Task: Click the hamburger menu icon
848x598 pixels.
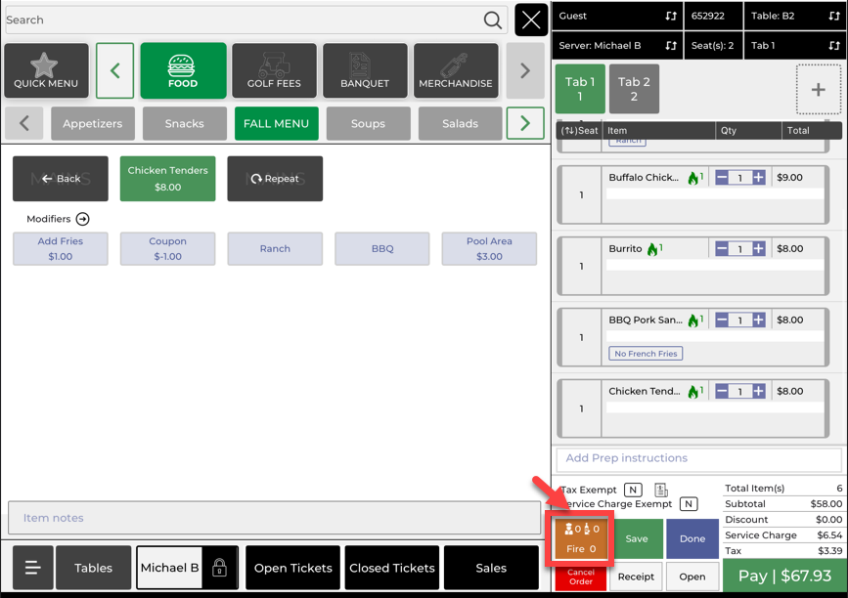Action: [x=32, y=568]
